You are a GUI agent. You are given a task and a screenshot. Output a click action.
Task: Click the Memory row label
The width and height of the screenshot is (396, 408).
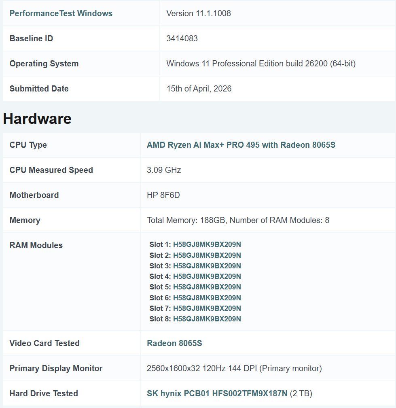[25, 220]
